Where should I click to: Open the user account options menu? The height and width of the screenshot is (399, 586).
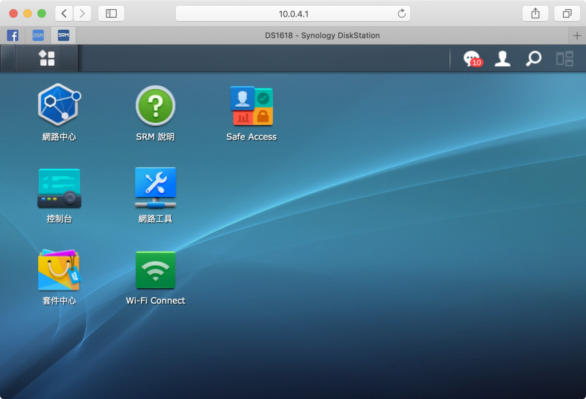tap(502, 59)
